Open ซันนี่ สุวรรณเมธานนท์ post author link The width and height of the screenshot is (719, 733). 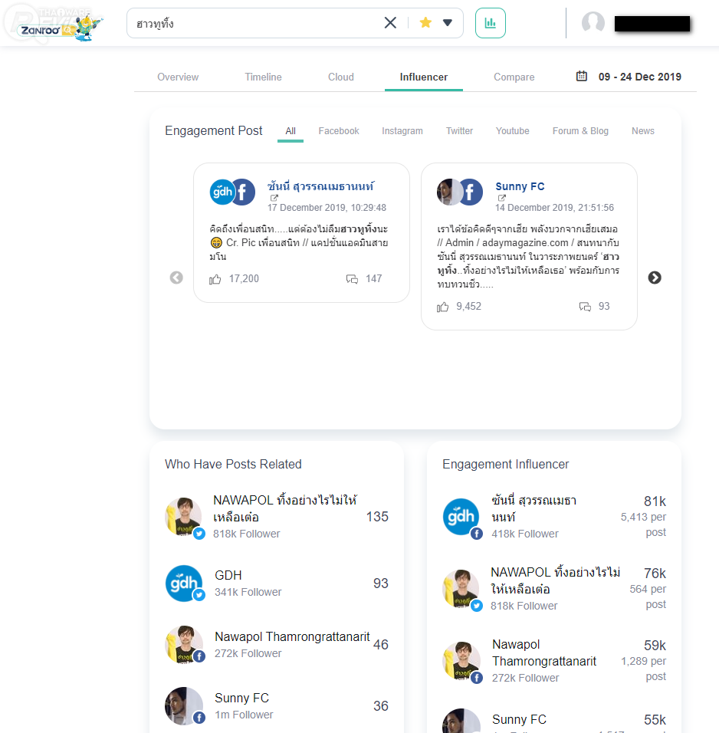(x=320, y=186)
